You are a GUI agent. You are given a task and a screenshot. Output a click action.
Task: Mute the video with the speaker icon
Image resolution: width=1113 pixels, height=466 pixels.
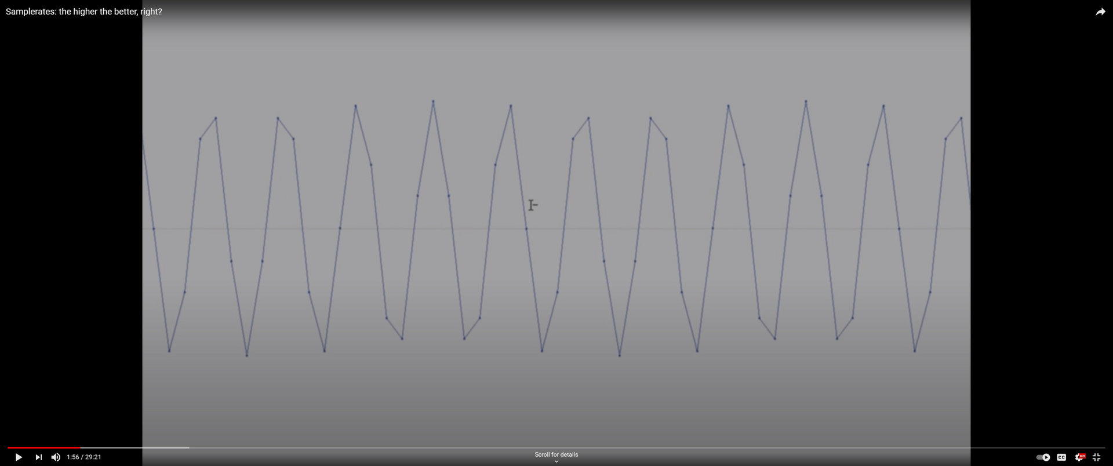coord(56,457)
